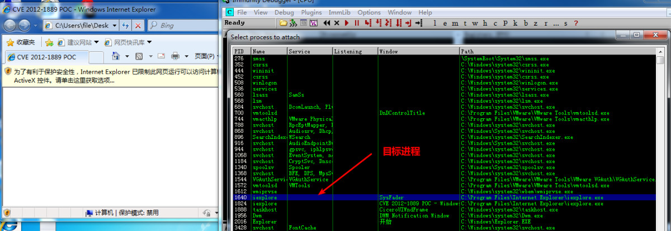Select the lsass process row PID 560

pos(445,95)
